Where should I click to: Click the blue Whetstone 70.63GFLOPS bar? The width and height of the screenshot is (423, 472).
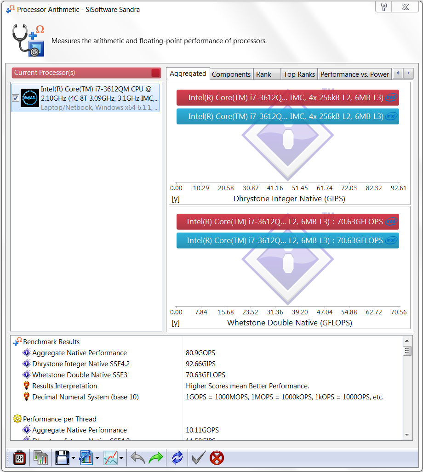pos(287,240)
